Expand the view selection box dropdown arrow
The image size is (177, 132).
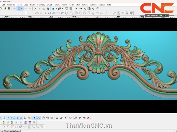point(22,9)
